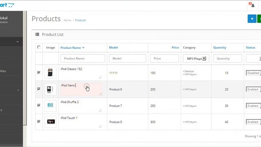Click model value 11111
This screenshot has width=261, height=147.
[x=113, y=73]
